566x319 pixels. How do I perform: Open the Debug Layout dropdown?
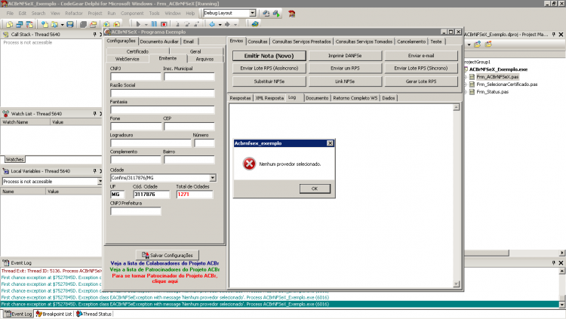[x=252, y=13]
